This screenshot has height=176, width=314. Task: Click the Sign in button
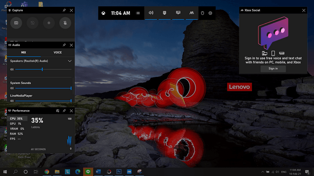click(273, 68)
